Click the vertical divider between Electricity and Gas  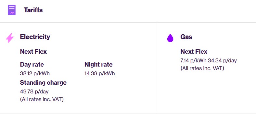(x=157, y=68)
